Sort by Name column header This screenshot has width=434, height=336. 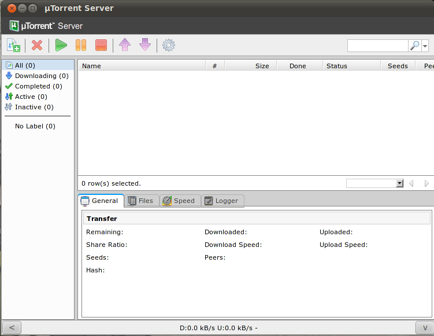click(x=142, y=66)
